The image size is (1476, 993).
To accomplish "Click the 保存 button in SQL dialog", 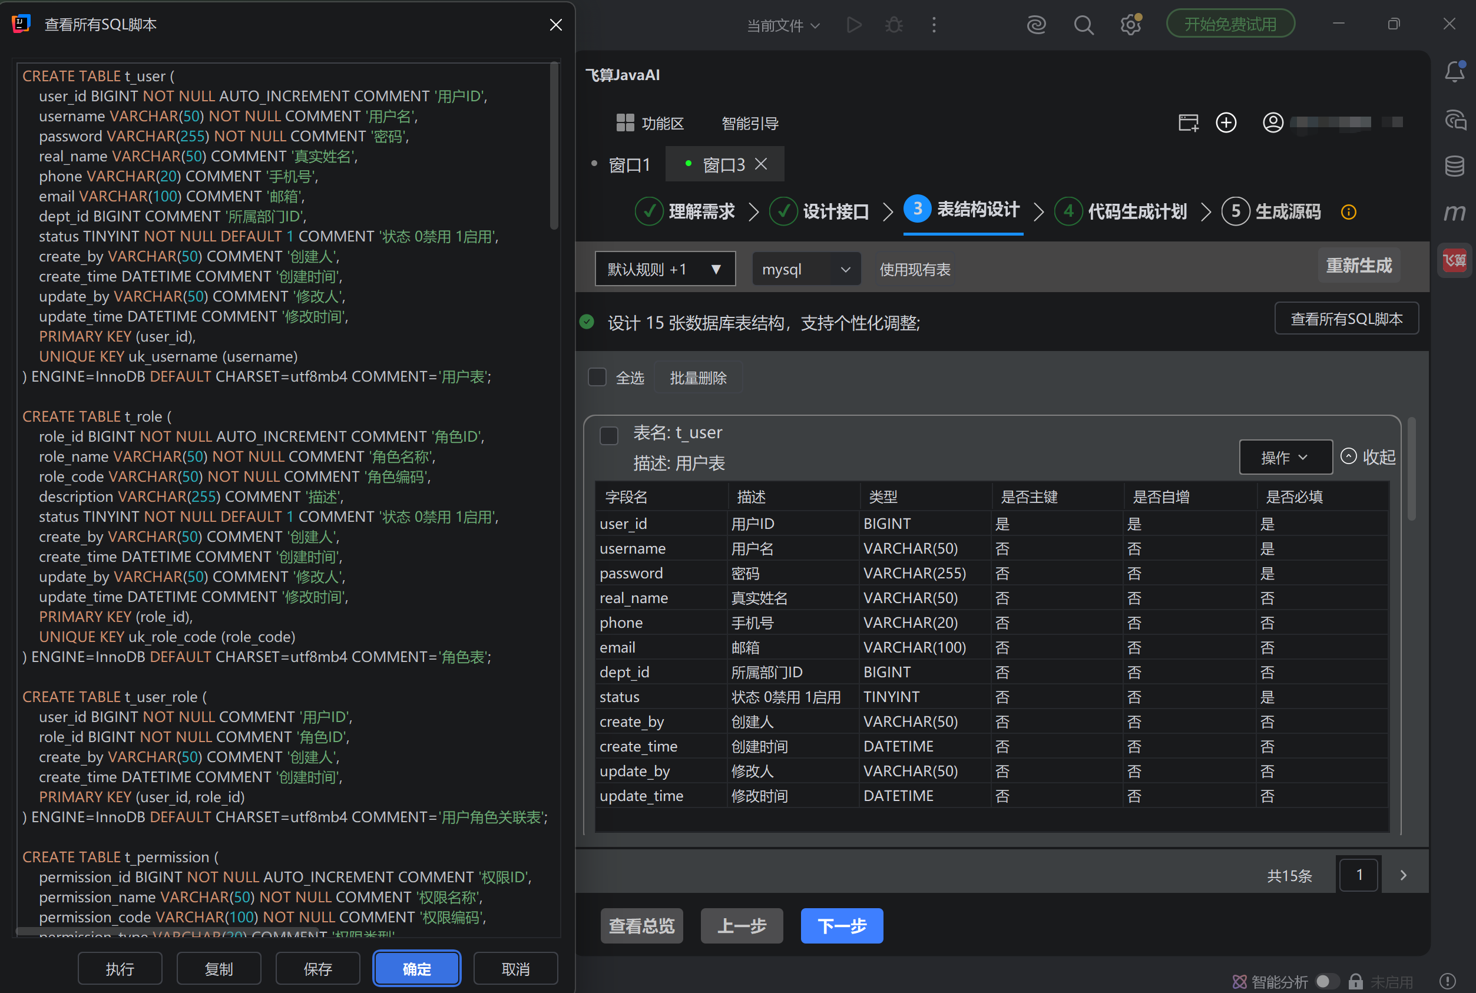I will (317, 968).
